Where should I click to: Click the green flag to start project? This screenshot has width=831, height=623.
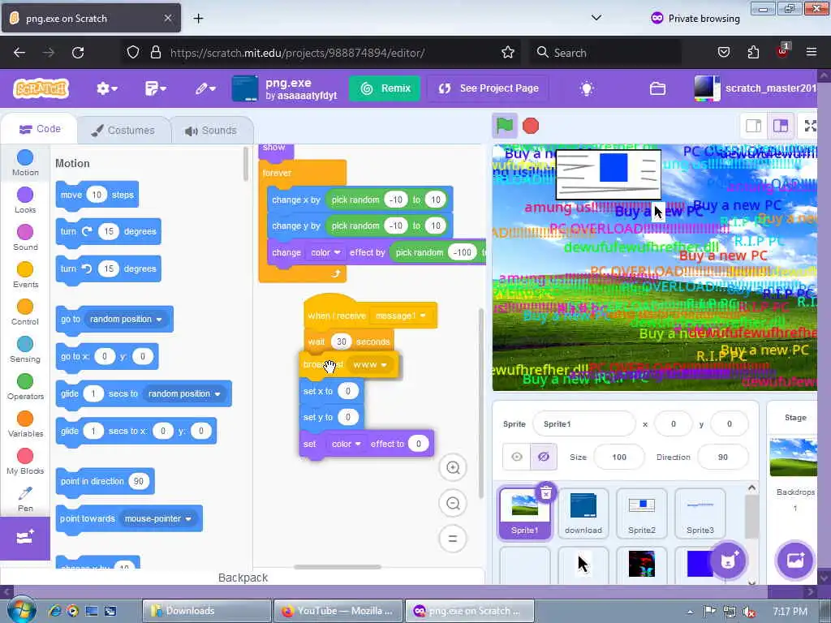(505, 126)
